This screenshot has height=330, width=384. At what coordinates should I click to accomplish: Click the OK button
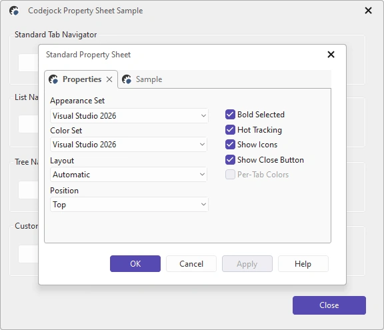135,263
